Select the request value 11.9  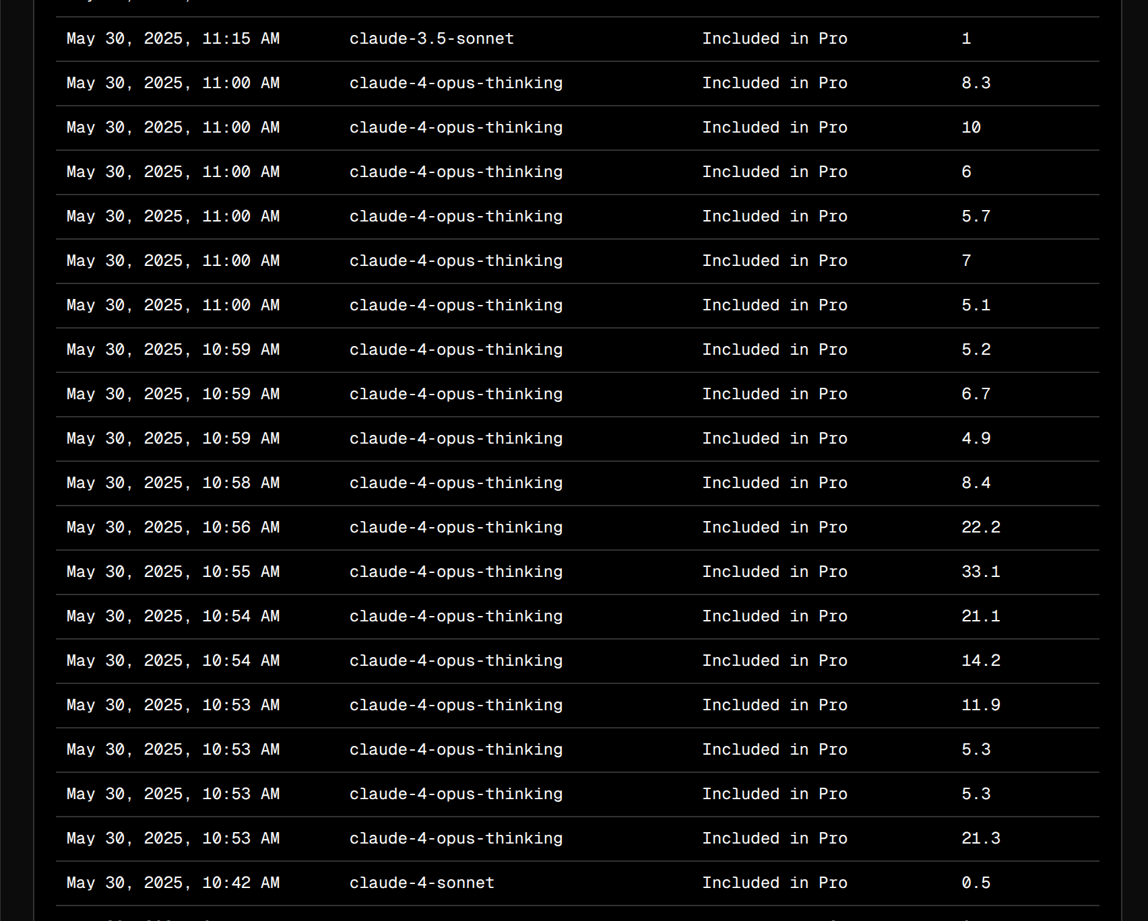(x=981, y=706)
